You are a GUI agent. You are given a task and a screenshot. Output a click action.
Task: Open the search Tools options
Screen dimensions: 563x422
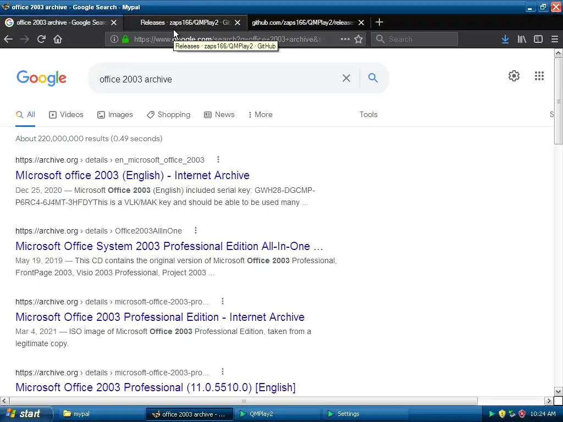tap(368, 114)
